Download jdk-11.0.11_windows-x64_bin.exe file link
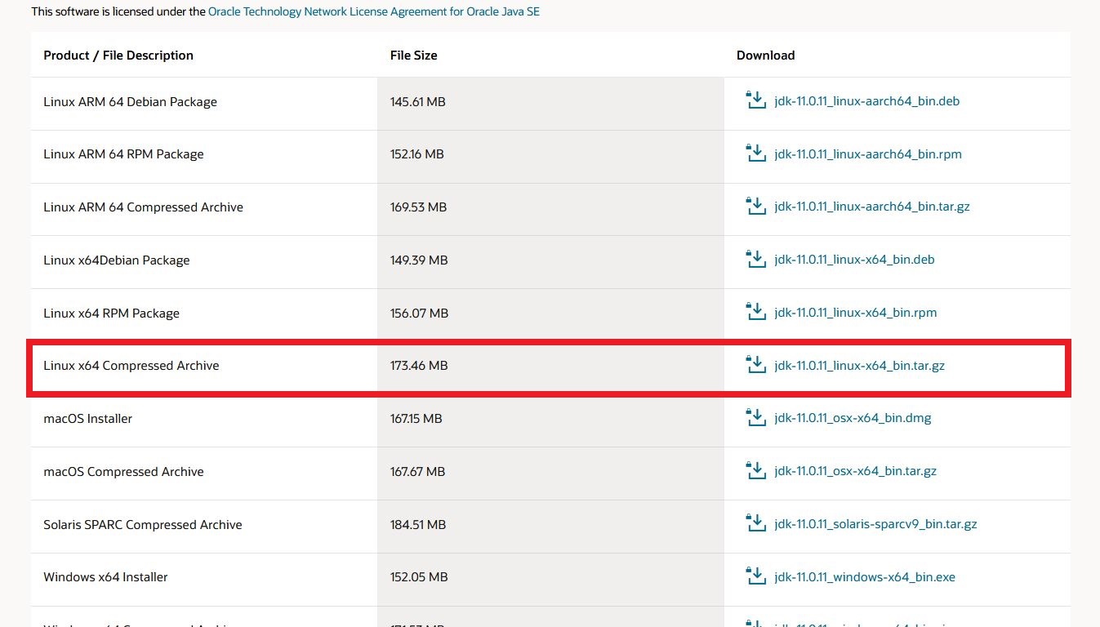The width and height of the screenshot is (1100, 627). click(865, 577)
